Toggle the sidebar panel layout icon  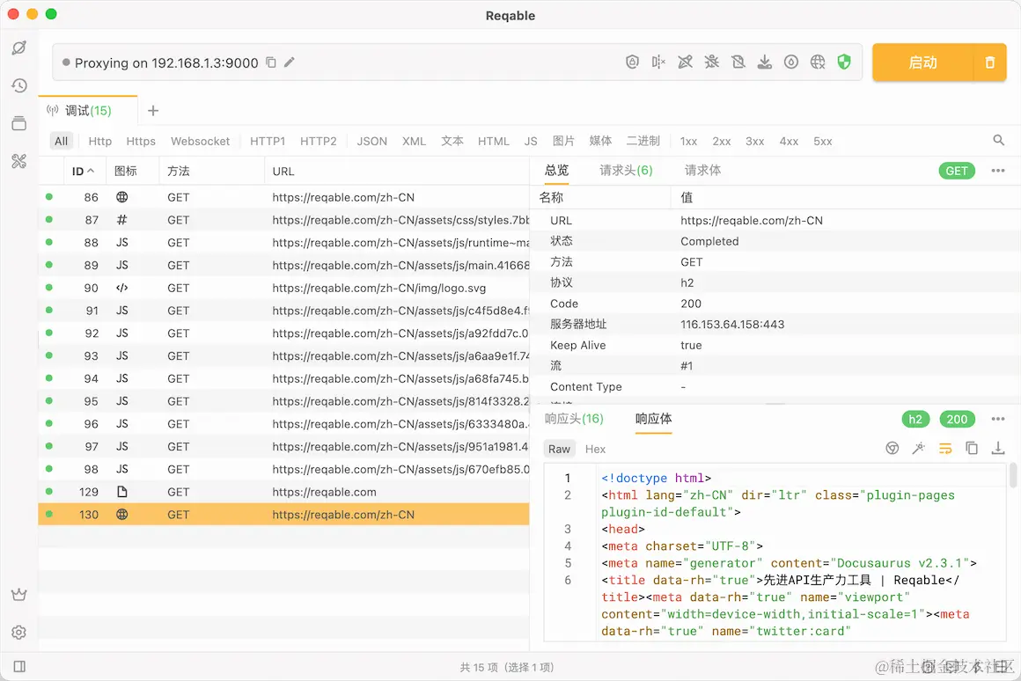click(x=19, y=667)
